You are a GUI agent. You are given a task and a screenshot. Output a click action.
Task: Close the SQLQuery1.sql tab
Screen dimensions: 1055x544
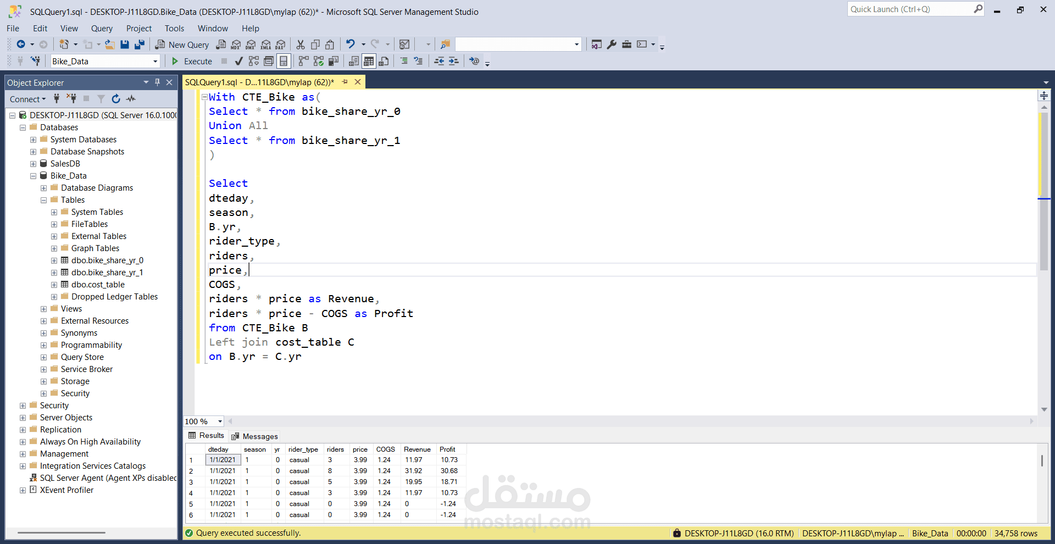(358, 82)
